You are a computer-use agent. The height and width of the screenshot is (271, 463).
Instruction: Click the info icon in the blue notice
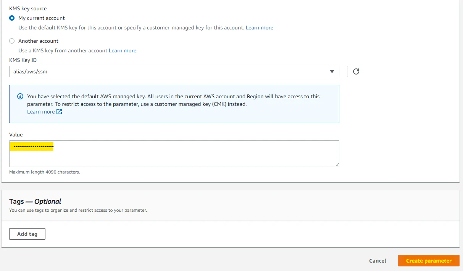(21, 97)
